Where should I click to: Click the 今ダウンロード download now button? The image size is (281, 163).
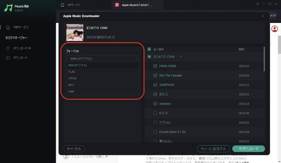coord(248,149)
